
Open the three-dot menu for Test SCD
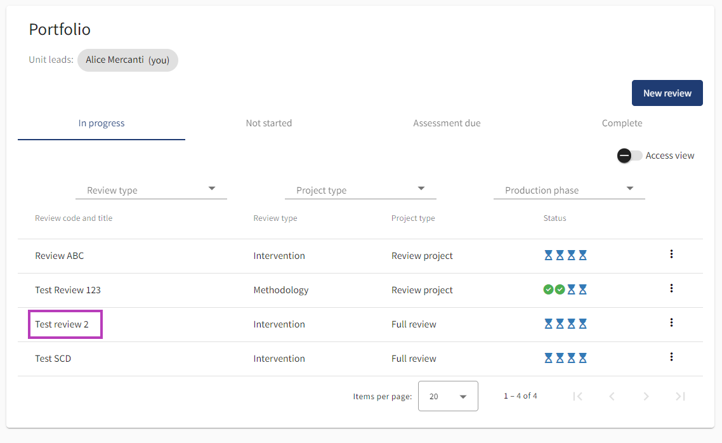click(x=671, y=357)
